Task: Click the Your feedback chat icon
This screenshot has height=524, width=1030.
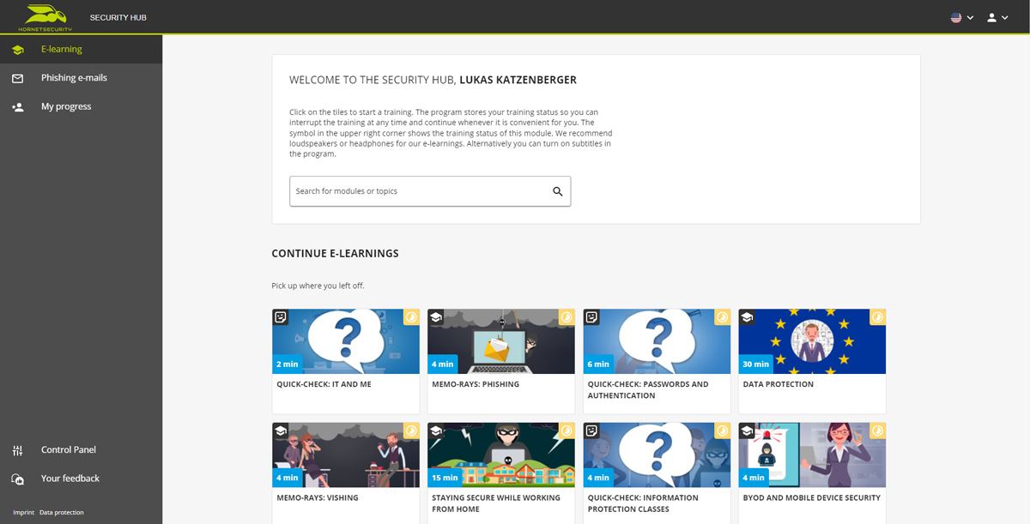Action: [x=17, y=479]
